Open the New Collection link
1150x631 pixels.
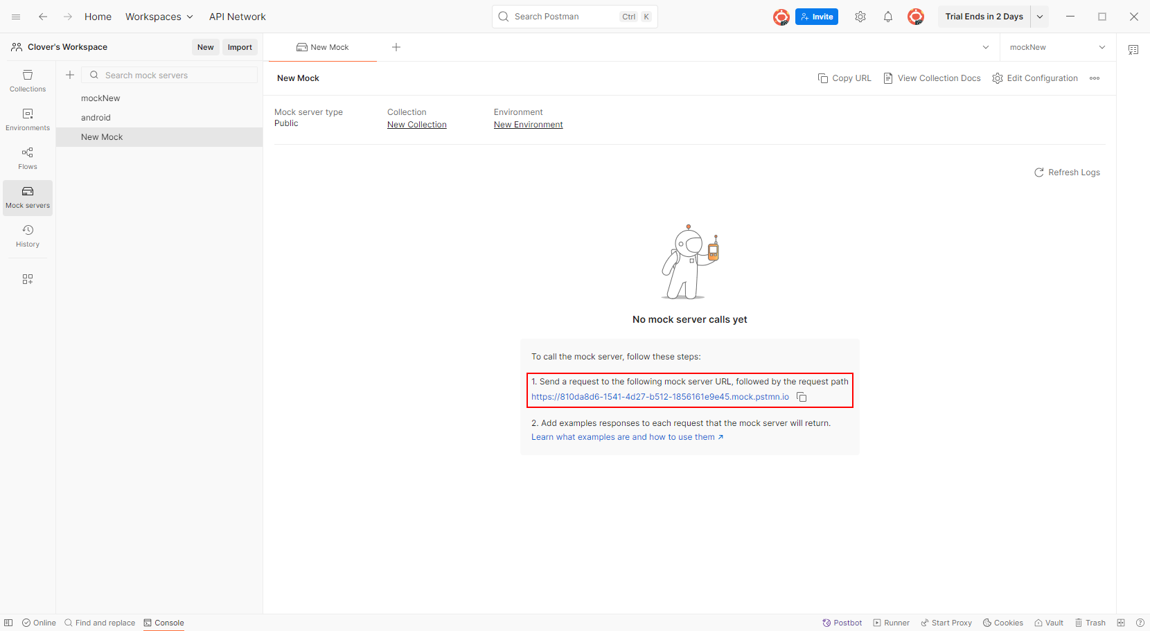click(417, 125)
